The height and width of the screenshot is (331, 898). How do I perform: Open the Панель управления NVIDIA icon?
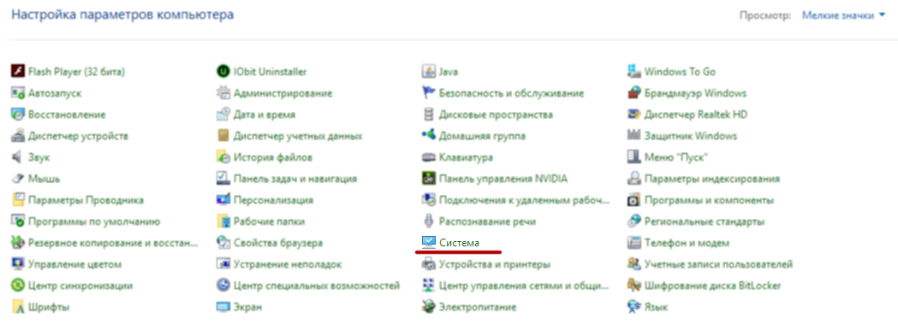(x=428, y=179)
